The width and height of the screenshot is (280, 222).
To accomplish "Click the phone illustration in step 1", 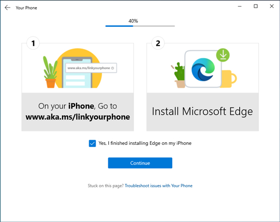I will pos(77,72).
